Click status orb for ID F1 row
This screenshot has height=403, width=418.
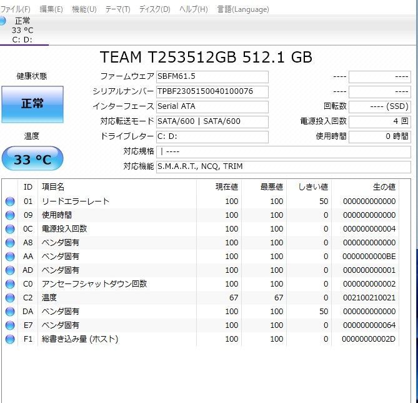pos(10,339)
